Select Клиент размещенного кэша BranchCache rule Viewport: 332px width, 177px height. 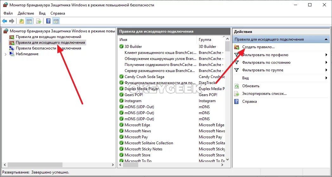coord(159,53)
